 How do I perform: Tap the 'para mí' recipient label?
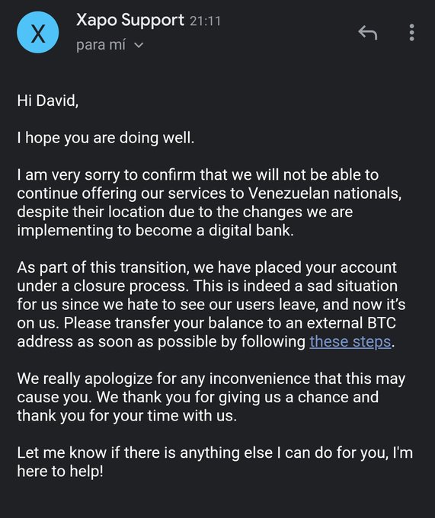101,45
